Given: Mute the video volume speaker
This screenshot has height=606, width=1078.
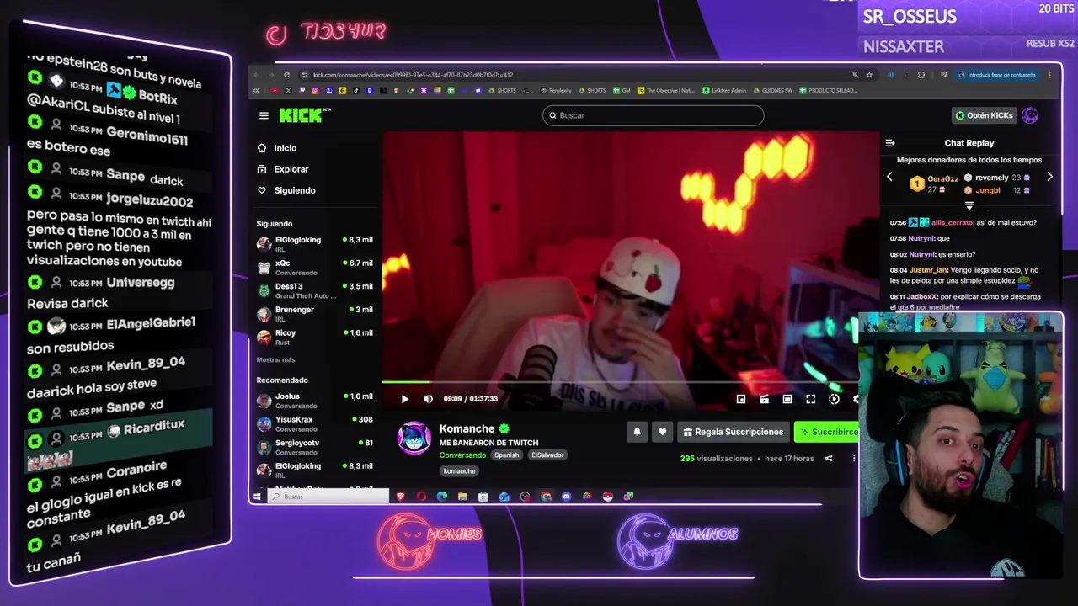Looking at the screenshot, I should 428,399.
